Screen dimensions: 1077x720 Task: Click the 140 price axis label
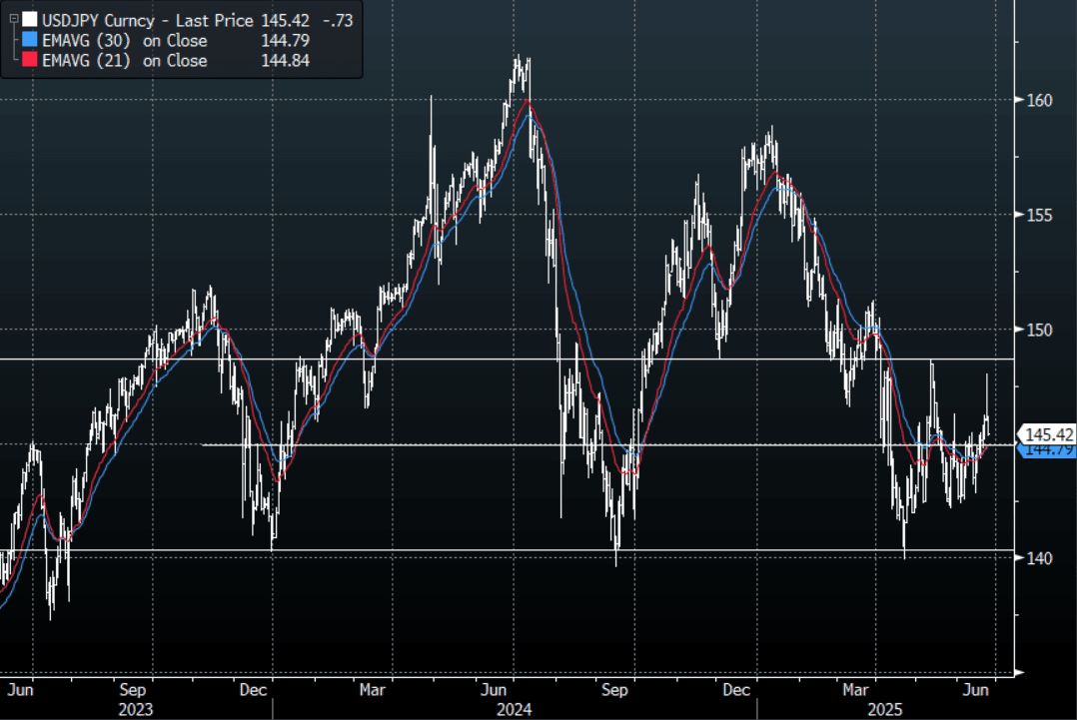coord(1039,558)
